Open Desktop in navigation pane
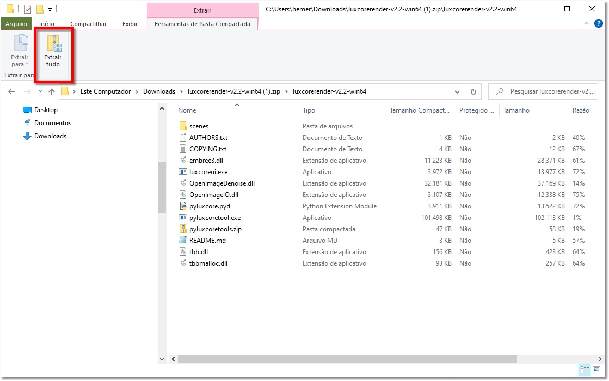 point(40,110)
